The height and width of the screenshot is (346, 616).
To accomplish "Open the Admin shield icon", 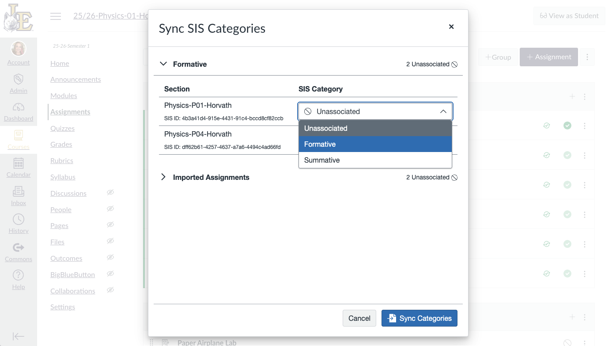I will [19, 79].
